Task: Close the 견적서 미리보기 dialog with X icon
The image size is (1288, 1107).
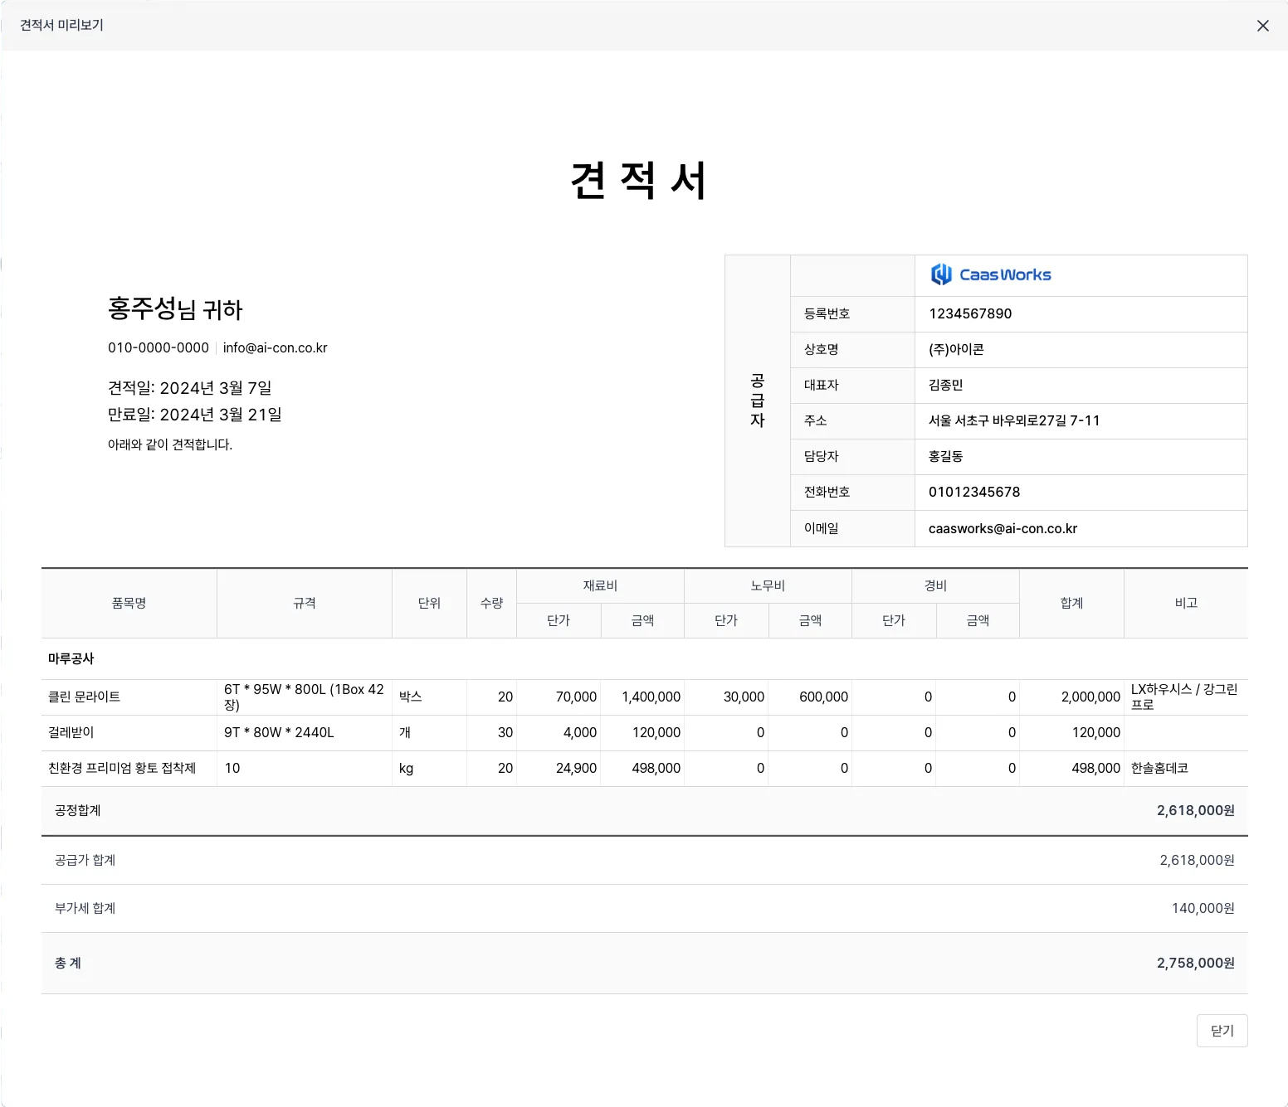Action: (x=1262, y=26)
